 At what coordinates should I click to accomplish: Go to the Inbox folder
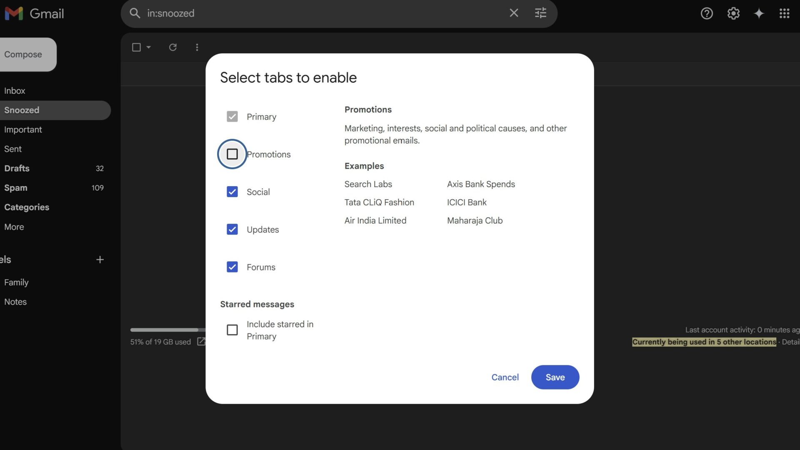pos(15,90)
